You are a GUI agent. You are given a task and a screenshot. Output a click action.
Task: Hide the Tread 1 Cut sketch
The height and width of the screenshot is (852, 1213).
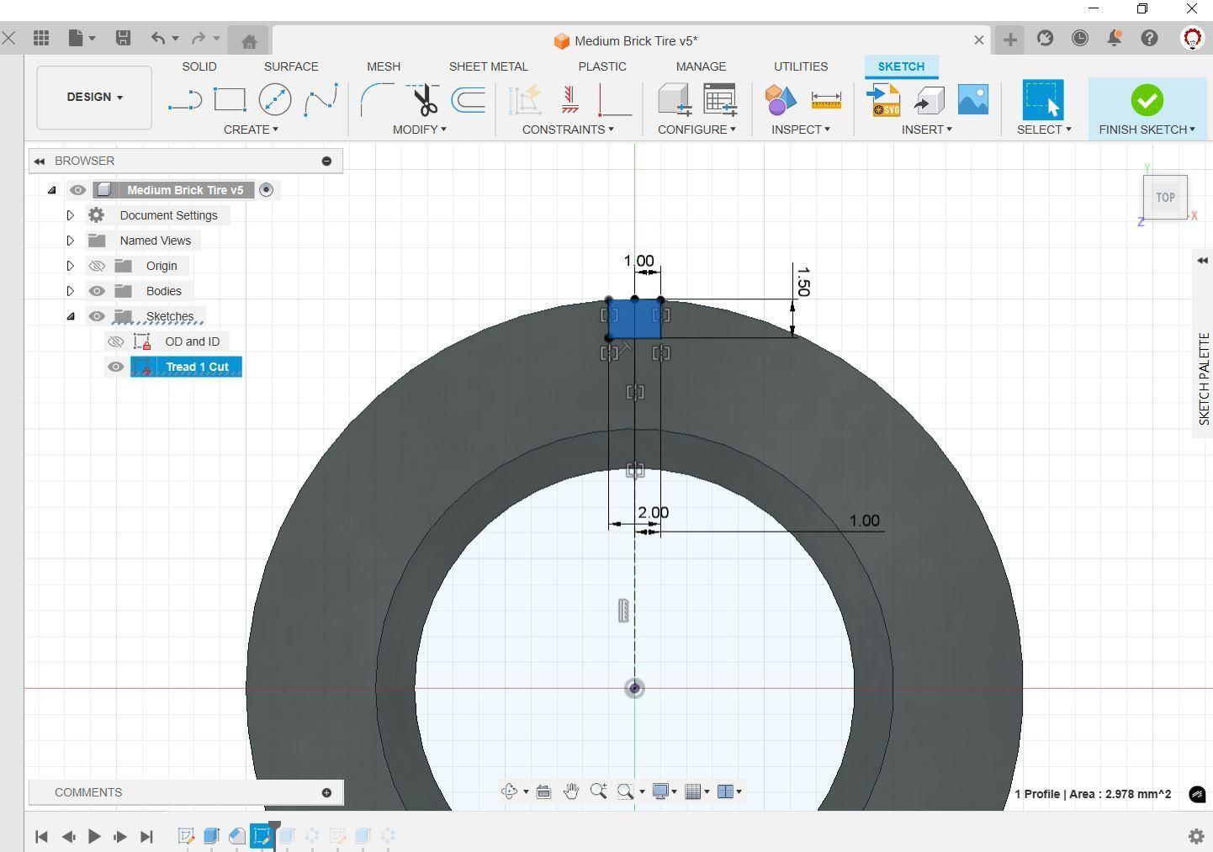pyautogui.click(x=115, y=367)
